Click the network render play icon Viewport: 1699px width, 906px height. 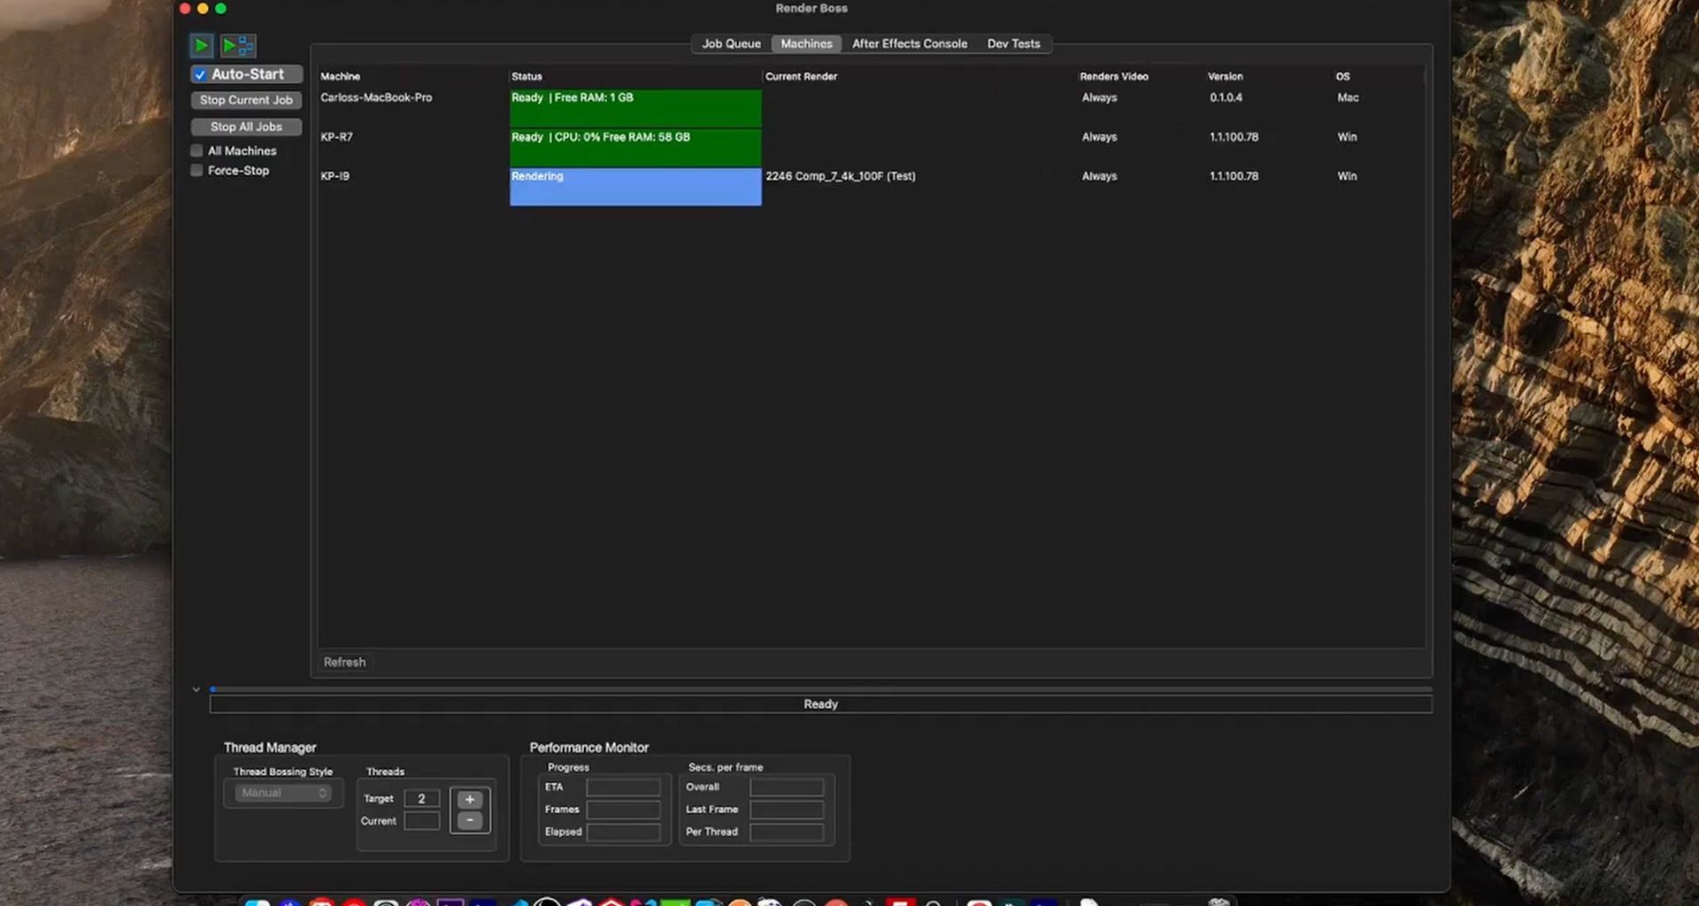tap(238, 45)
